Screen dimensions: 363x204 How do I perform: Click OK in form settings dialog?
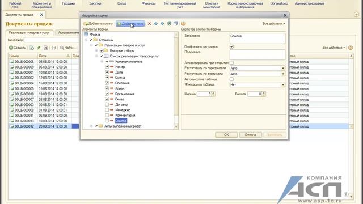[x=226, y=135]
